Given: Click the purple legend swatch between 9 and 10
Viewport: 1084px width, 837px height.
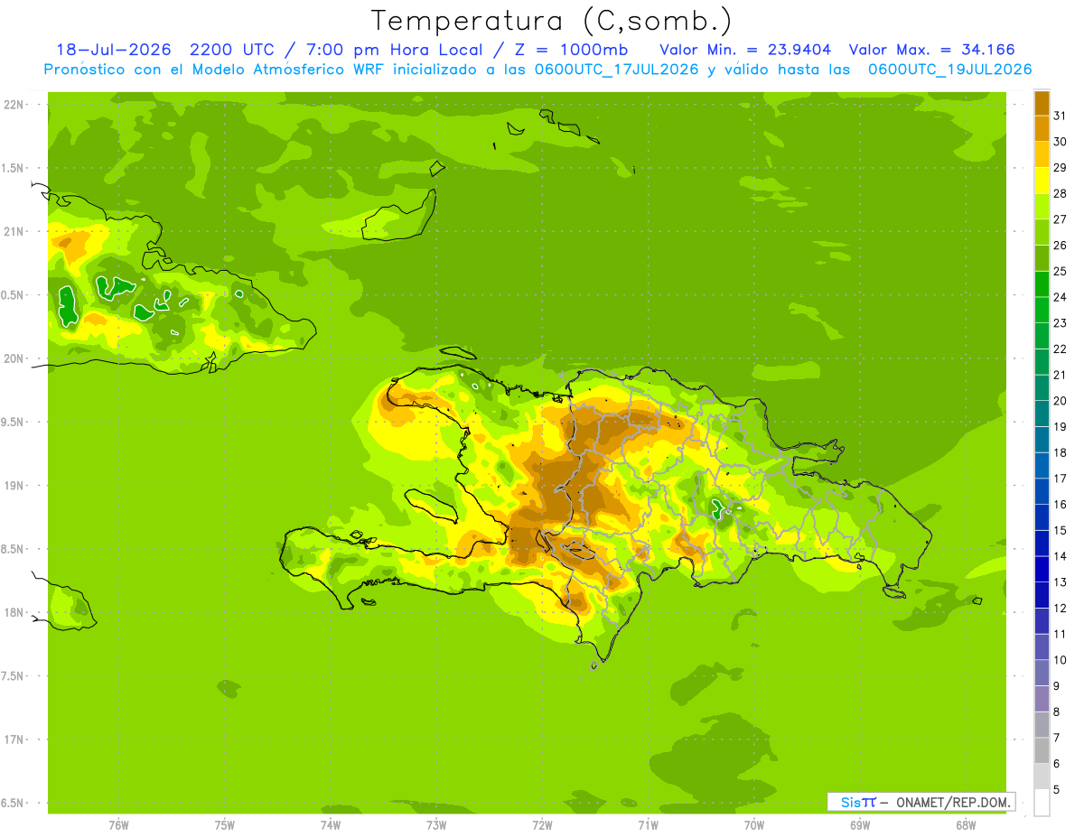Looking at the screenshot, I should (1042, 674).
